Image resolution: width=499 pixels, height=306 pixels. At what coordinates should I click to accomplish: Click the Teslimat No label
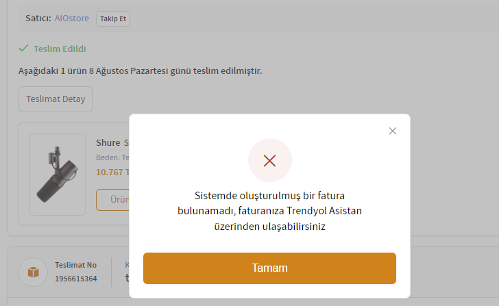[x=75, y=265]
